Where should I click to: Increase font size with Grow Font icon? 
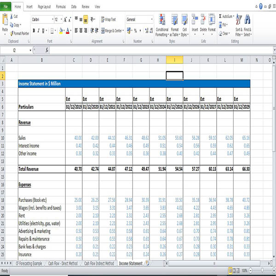click(65, 19)
